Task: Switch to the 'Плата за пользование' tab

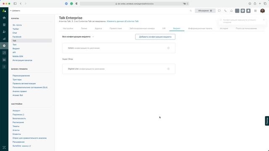Action: [246, 29]
